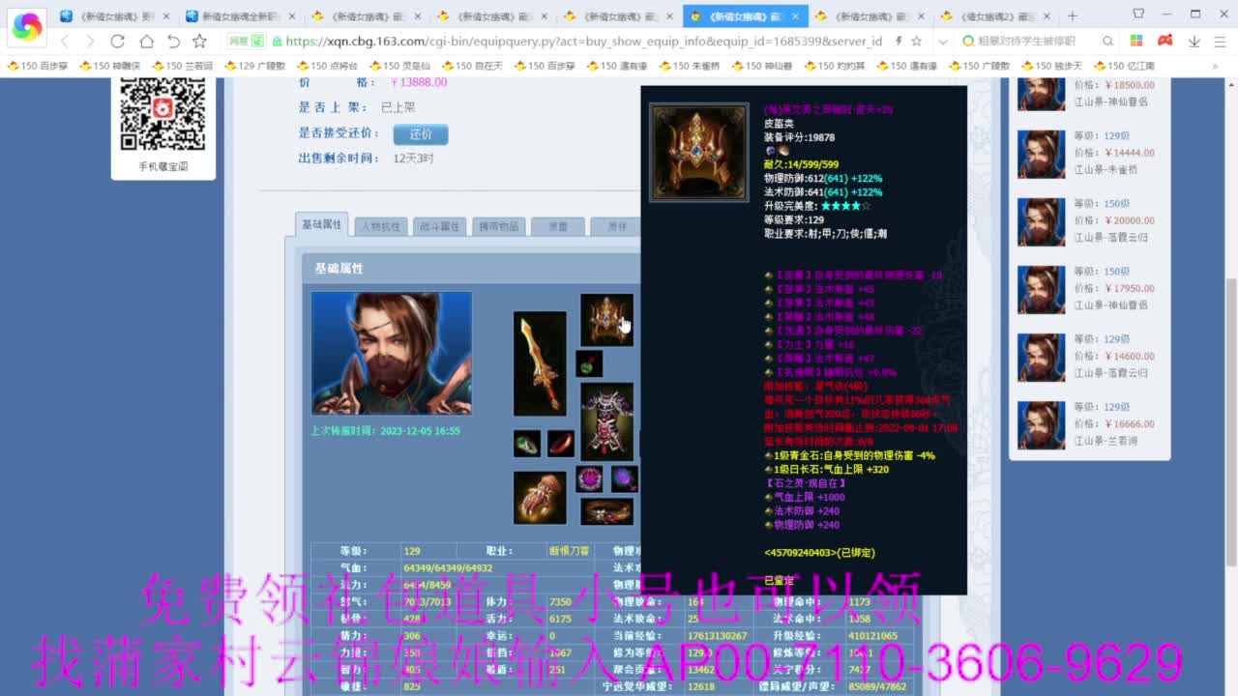Viewport: 1238px width, 696px height.
Task: Switch to the 携带物品 tab
Action: tap(498, 226)
